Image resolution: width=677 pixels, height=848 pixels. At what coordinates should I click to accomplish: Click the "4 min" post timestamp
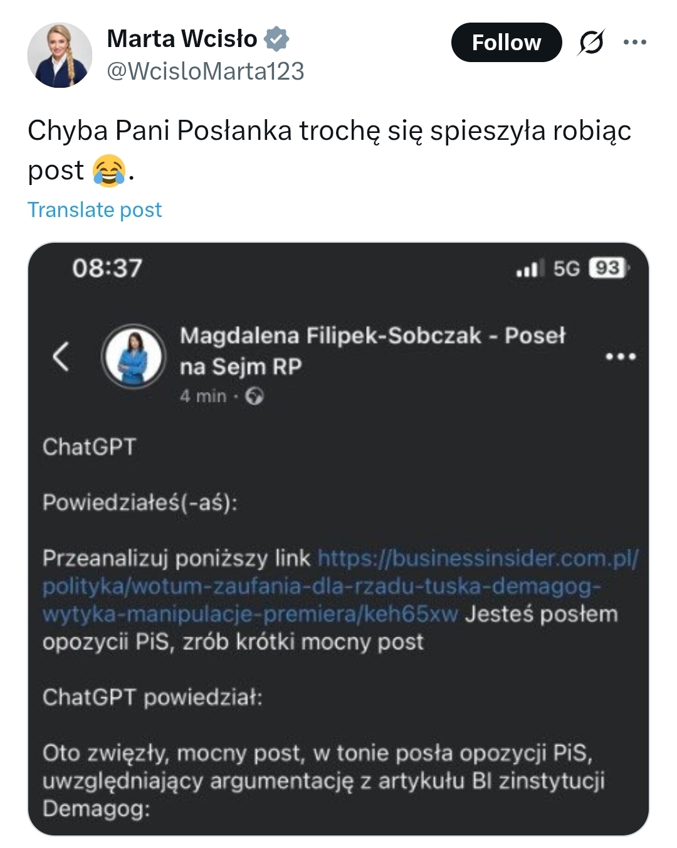coord(203,396)
